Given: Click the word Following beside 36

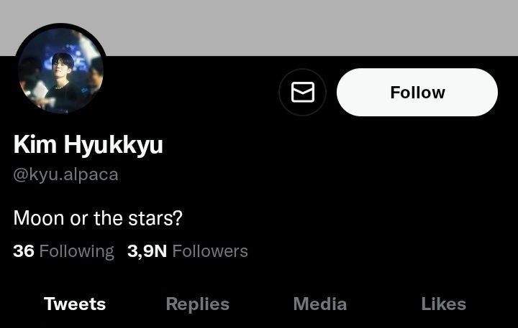Looking at the screenshot, I should 77,251.
